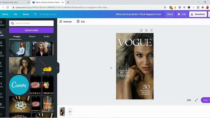Select the blonde woman in black image
The height and width of the screenshot is (118, 210).
click(43, 49)
